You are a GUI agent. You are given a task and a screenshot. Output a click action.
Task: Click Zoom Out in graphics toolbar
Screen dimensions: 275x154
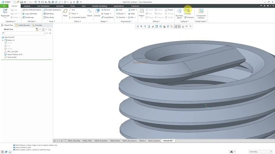(x=145, y=27)
